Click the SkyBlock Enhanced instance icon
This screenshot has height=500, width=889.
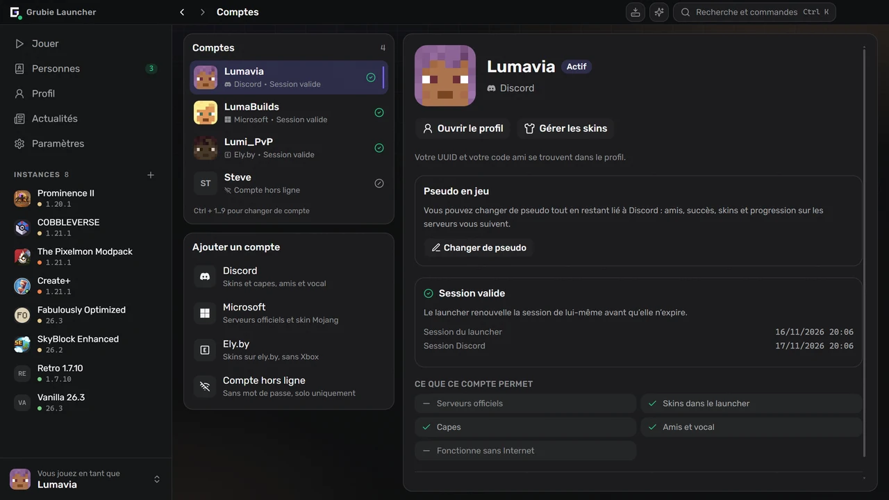[x=22, y=344]
